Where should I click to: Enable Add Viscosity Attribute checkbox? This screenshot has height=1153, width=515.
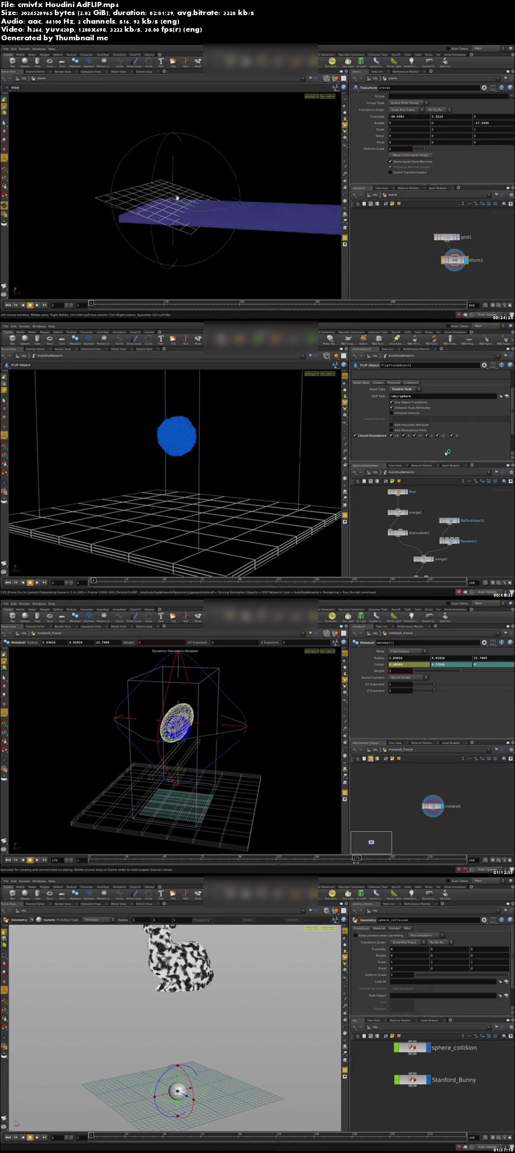coord(391,425)
